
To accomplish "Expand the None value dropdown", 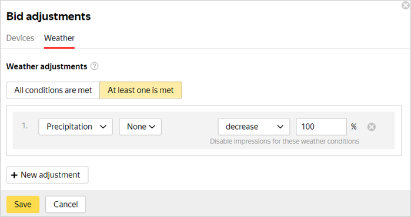I will pyautogui.click(x=140, y=127).
